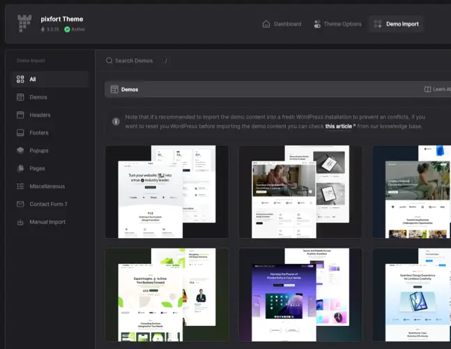Open the 'this article' knowledge base link
Screen dimensions: 451x349
pos(339,126)
